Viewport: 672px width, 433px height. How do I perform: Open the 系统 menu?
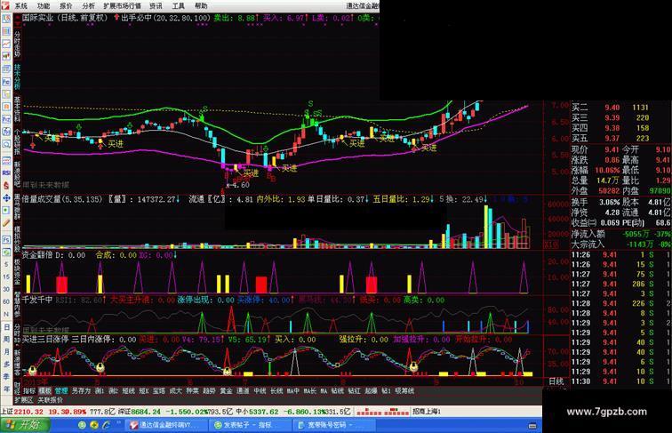(21, 5)
